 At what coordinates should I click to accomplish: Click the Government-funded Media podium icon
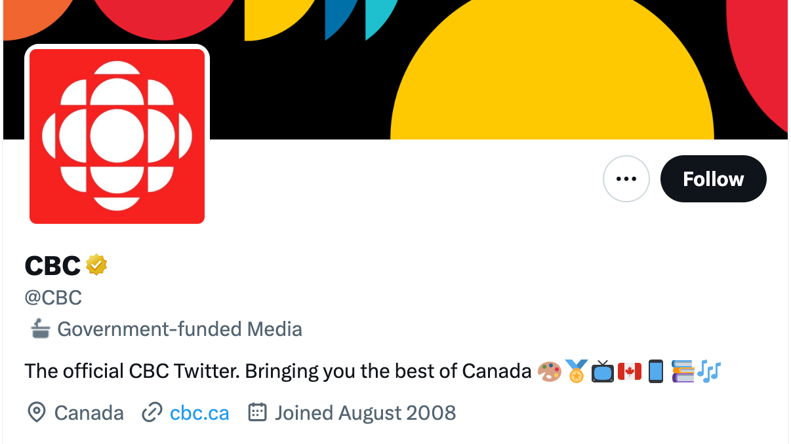pos(41,329)
